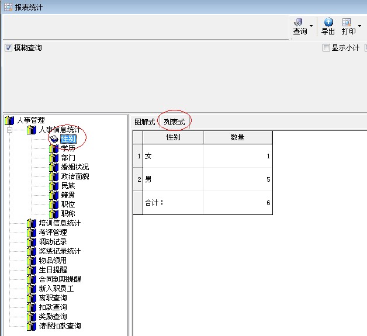
Task: Click the 调动记录 folder icon
Action: click(x=32, y=242)
